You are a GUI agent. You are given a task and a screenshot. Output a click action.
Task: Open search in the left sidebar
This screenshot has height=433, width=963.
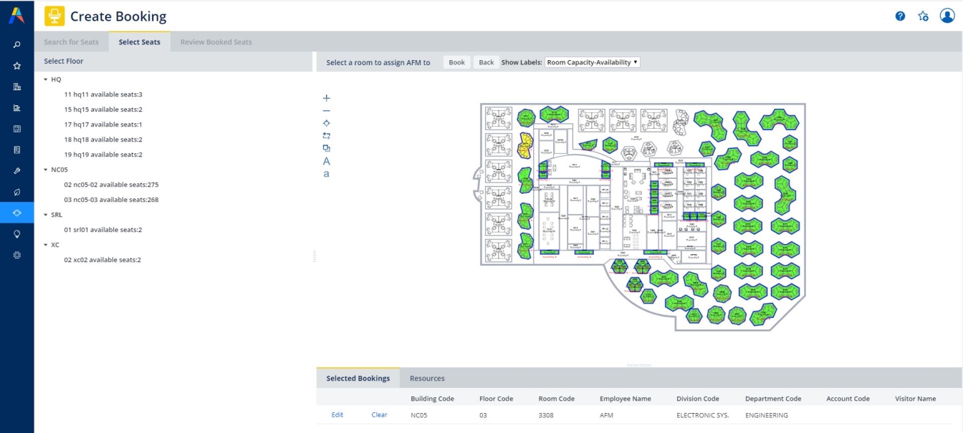(x=17, y=44)
